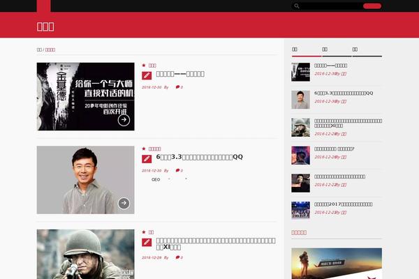This screenshot has height=279, width=419.
Task: Click the red pencil icon beside the first article title
Action: point(147,75)
